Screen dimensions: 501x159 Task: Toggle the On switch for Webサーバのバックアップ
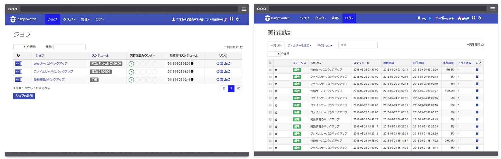[x=18, y=64]
